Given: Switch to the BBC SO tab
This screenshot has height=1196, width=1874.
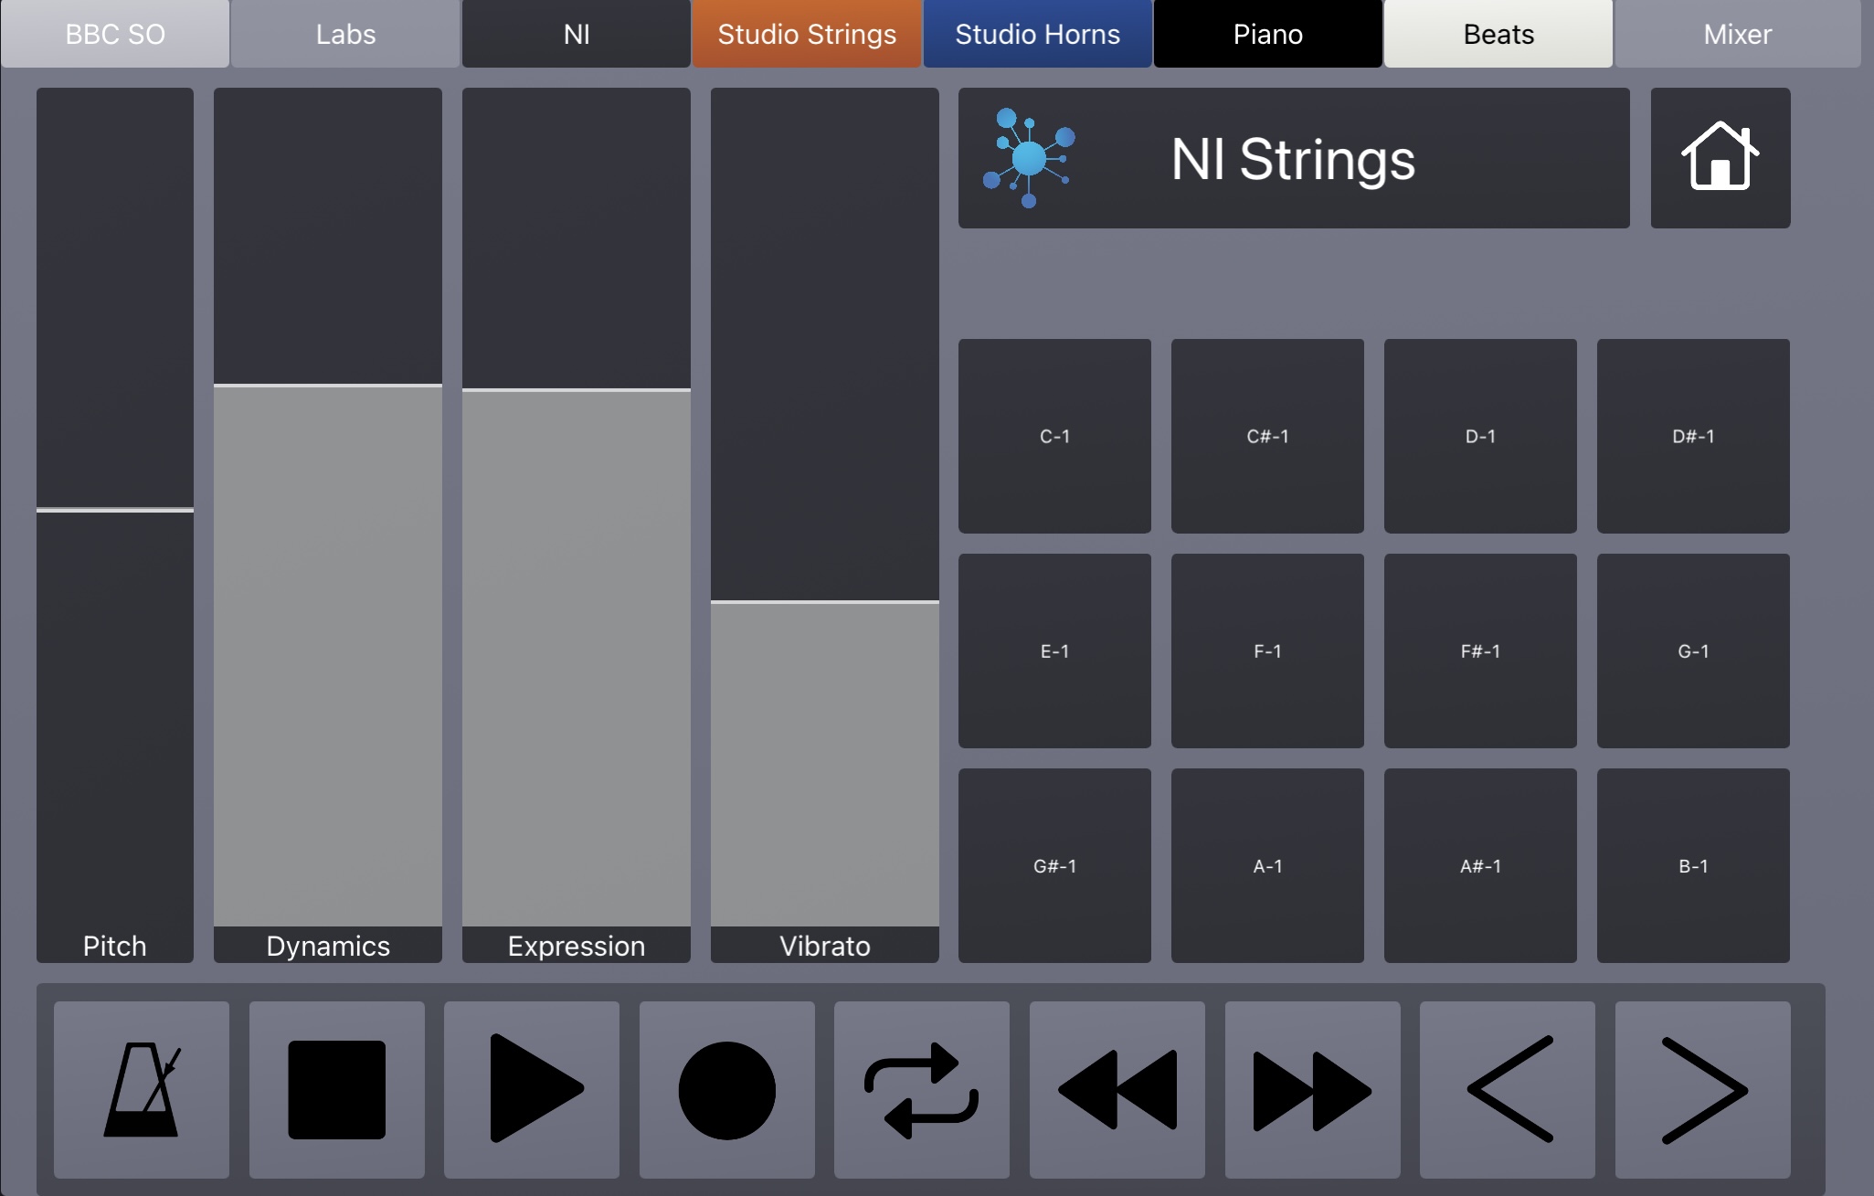Looking at the screenshot, I should (x=115, y=34).
